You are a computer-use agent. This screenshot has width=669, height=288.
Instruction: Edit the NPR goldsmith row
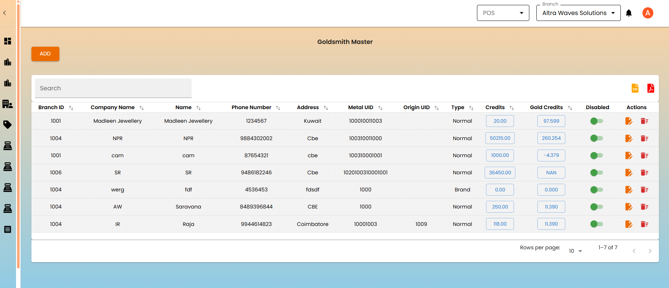coord(628,138)
